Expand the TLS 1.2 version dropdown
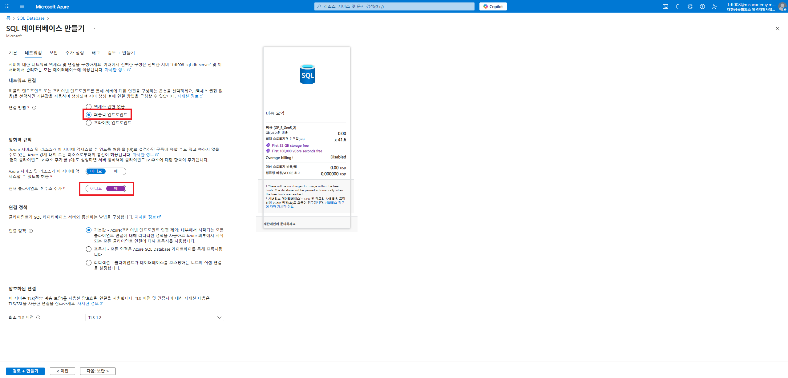The height and width of the screenshot is (378, 788). click(155, 317)
